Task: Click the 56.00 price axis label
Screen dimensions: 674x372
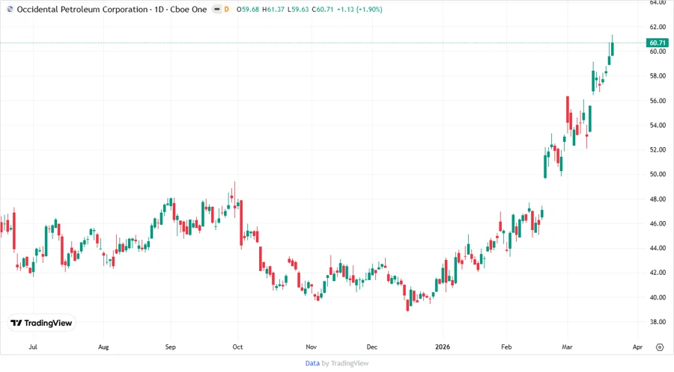Action: pos(658,101)
